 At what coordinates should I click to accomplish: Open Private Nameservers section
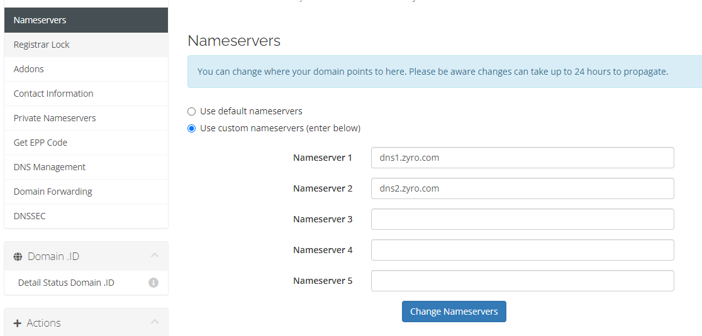(x=86, y=119)
